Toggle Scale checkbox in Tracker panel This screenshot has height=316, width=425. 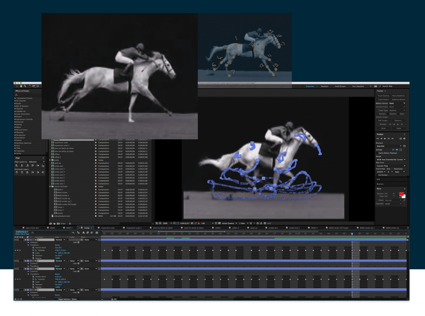pos(398,114)
